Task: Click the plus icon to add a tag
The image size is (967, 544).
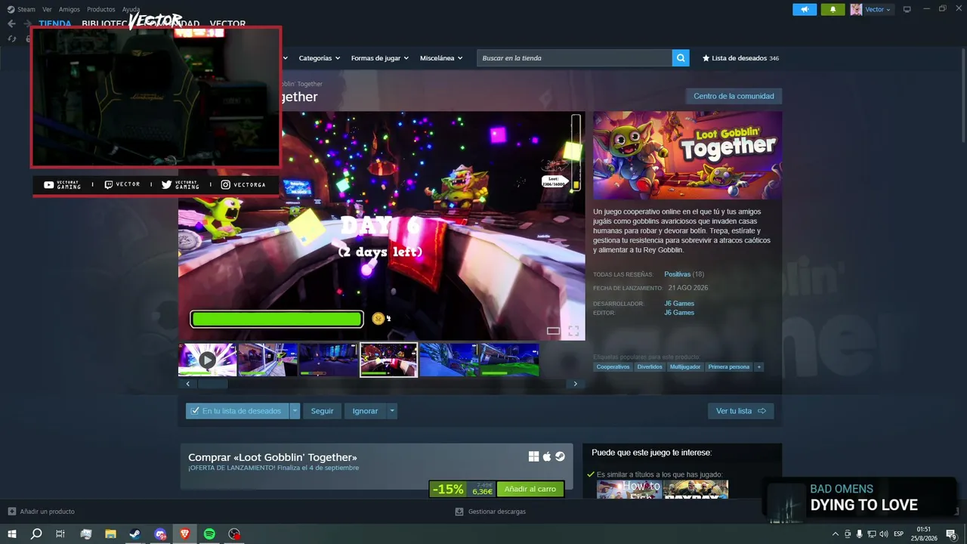Action: tap(758, 367)
